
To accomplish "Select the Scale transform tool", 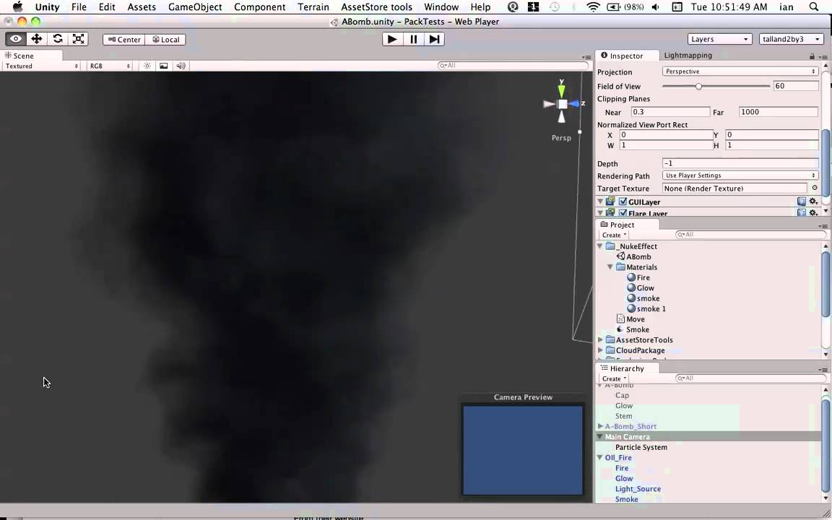I will (78, 39).
